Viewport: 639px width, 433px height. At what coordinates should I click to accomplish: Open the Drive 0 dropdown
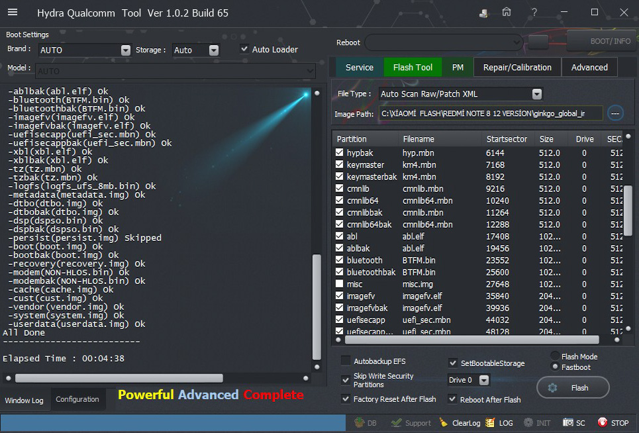pyautogui.click(x=484, y=380)
